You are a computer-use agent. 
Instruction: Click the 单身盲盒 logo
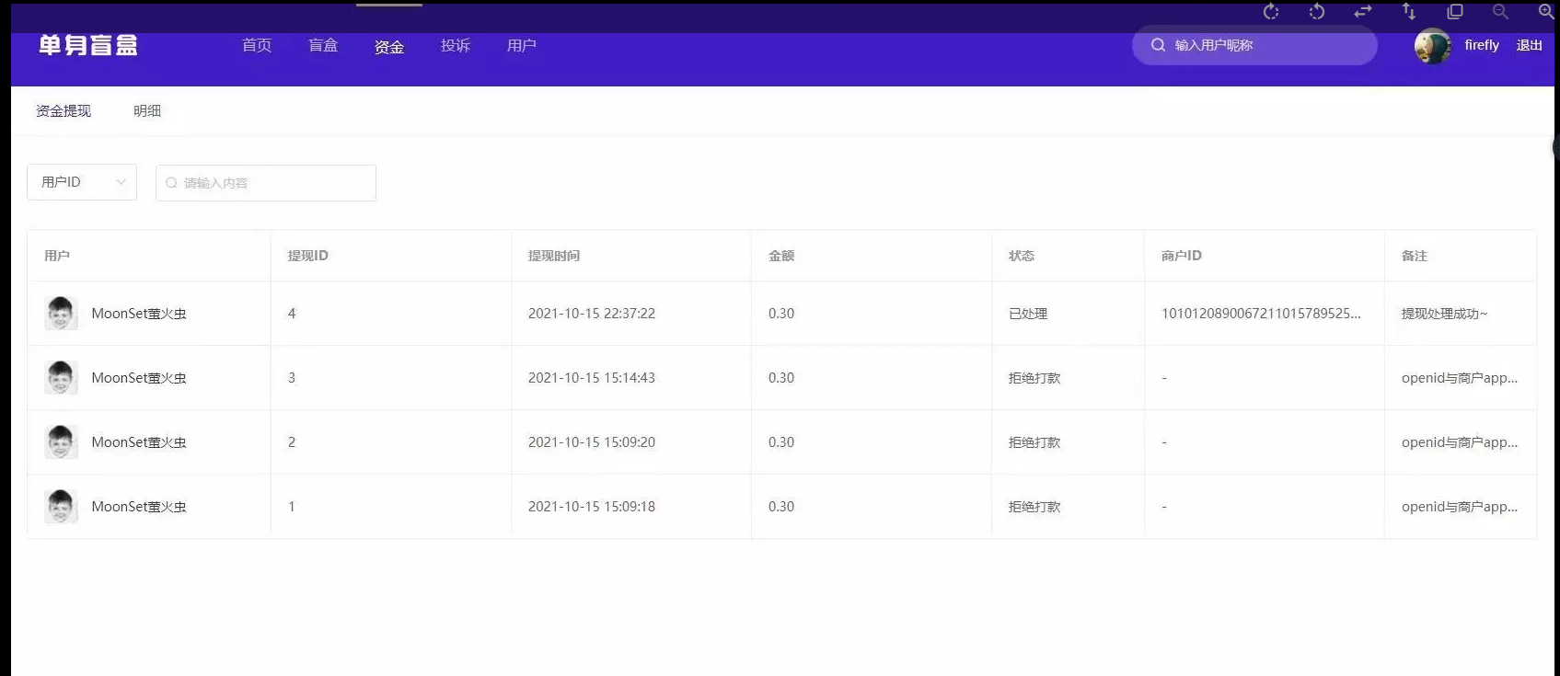click(88, 46)
